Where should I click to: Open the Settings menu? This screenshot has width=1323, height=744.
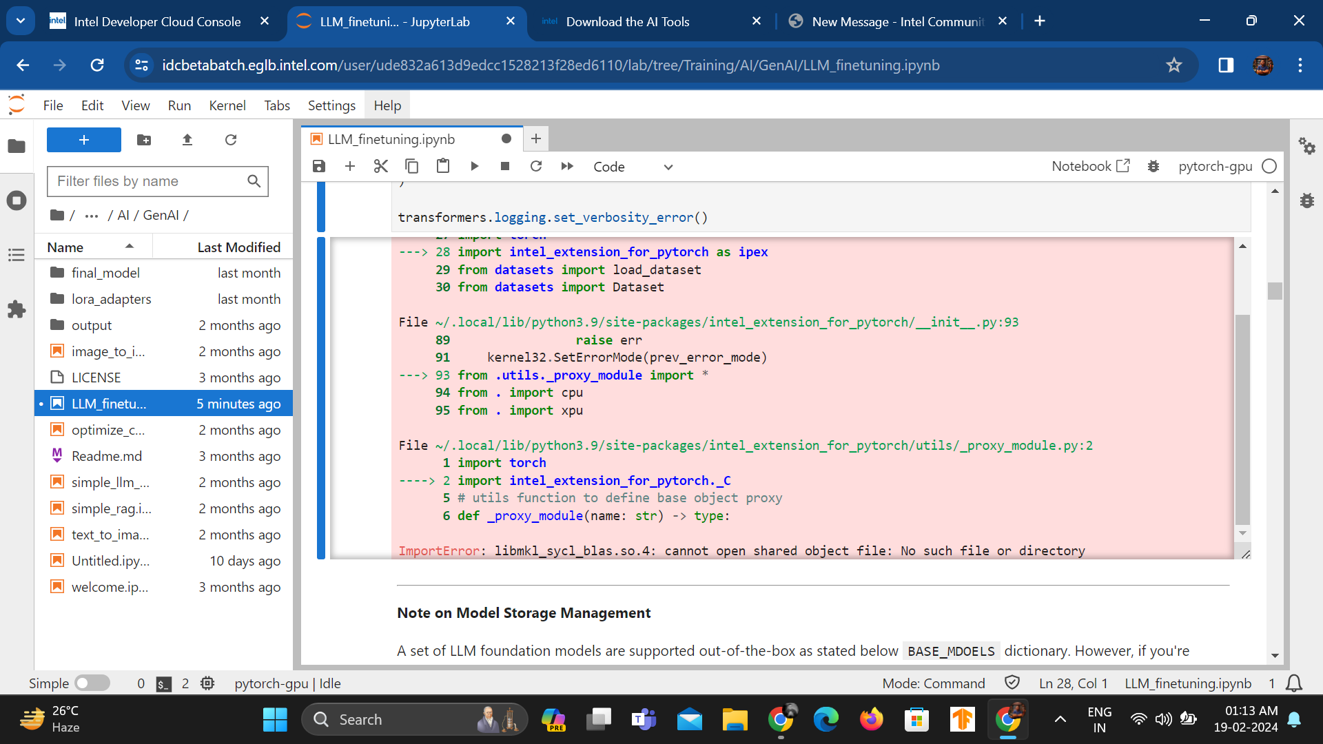pyautogui.click(x=331, y=105)
